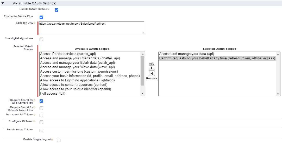The width and height of the screenshot is (282, 148).
Task: Click into the Callback URL text field
Action: (x=91, y=28)
